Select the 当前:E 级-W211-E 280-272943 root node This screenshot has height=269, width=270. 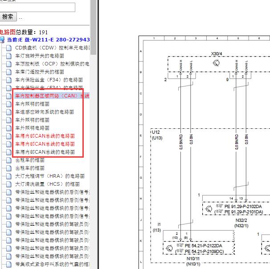pos(48,40)
